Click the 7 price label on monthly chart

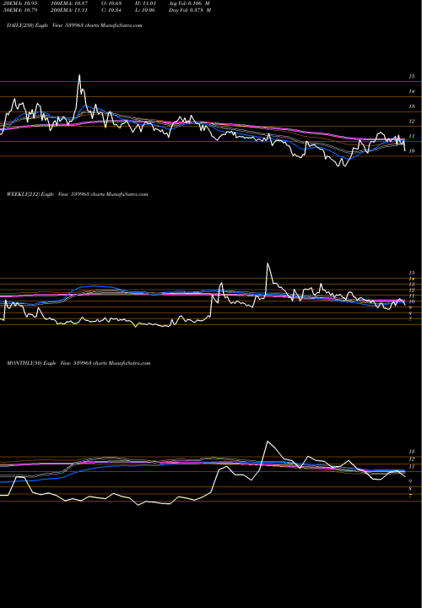click(x=410, y=496)
